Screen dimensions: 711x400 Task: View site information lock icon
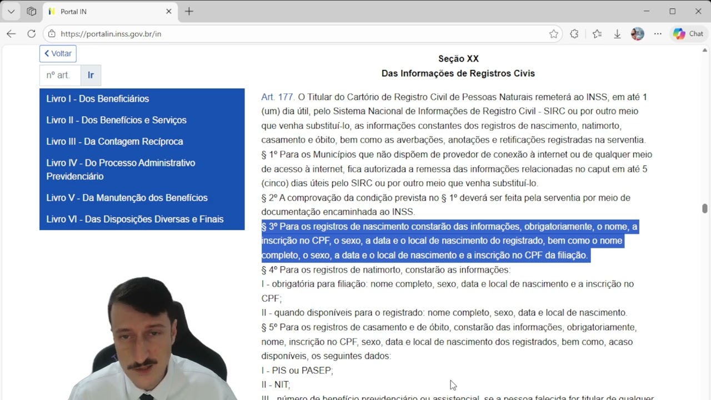tap(52, 34)
